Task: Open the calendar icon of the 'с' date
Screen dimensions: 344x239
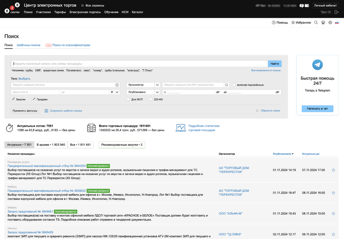Action: point(217,92)
